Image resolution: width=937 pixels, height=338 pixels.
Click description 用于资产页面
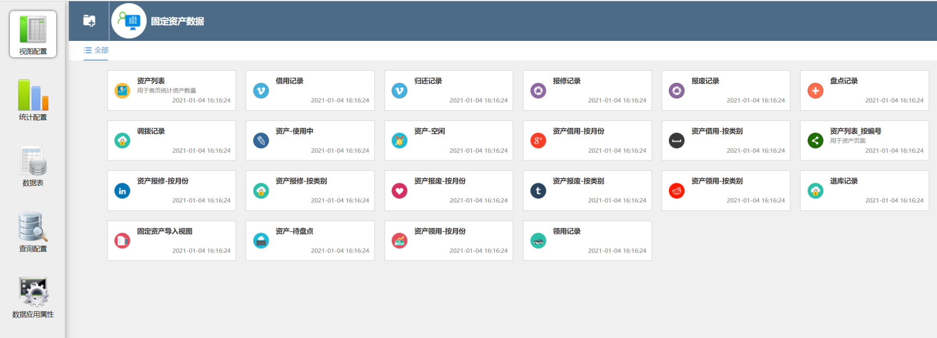click(x=848, y=141)
